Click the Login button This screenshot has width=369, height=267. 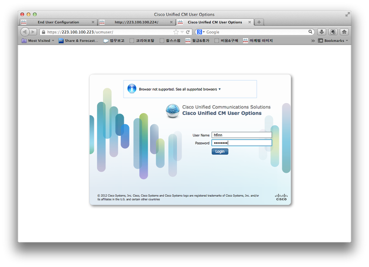click(x=220, y=151)
